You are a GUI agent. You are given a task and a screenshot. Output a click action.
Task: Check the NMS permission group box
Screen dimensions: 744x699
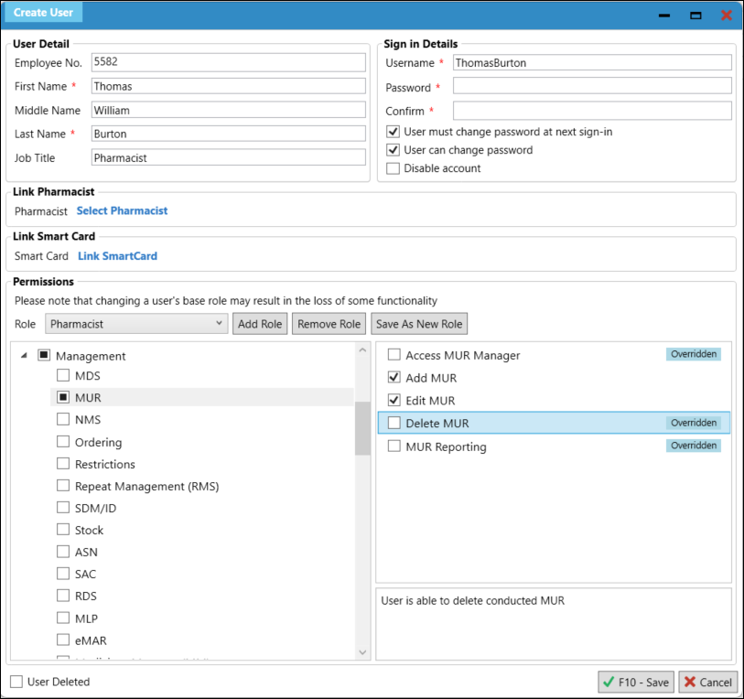point(63,419)
